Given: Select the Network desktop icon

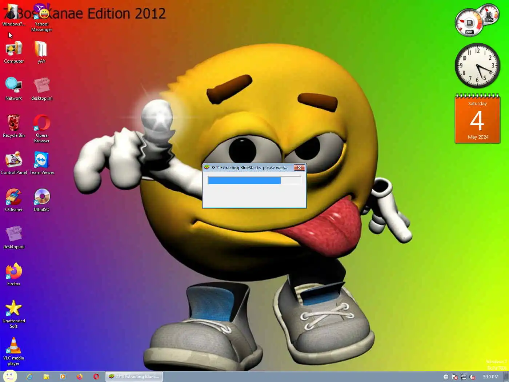Looking at the screenshot, I should coord(13,89).
